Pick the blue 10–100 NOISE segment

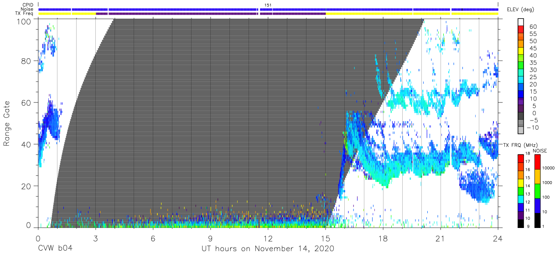(538, 206)
